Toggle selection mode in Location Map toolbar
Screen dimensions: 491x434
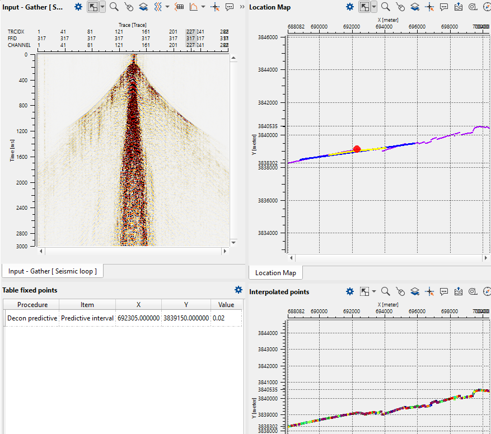click(x=364, y=7)
